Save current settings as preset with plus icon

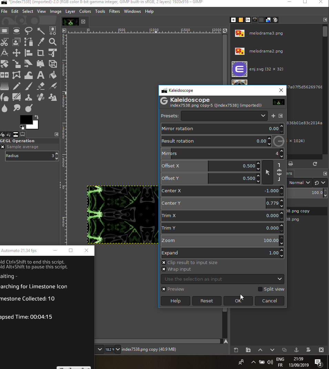click(x=273, y=116)
